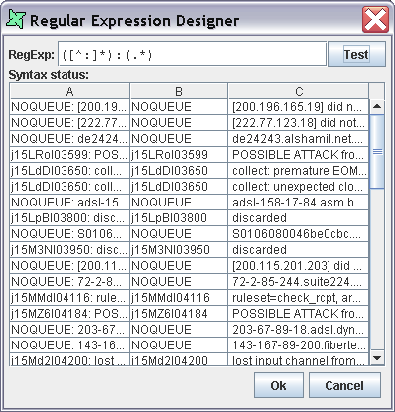Select 'POSSIBLE ATTACK fro...' cell in j15LRol03599 row
This screenshot has height=412, width=395.
[299, 155]
